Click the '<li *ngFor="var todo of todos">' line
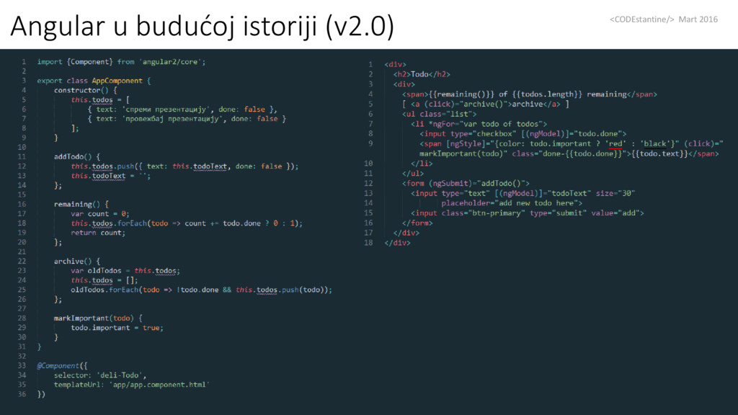 pos(479,124)
